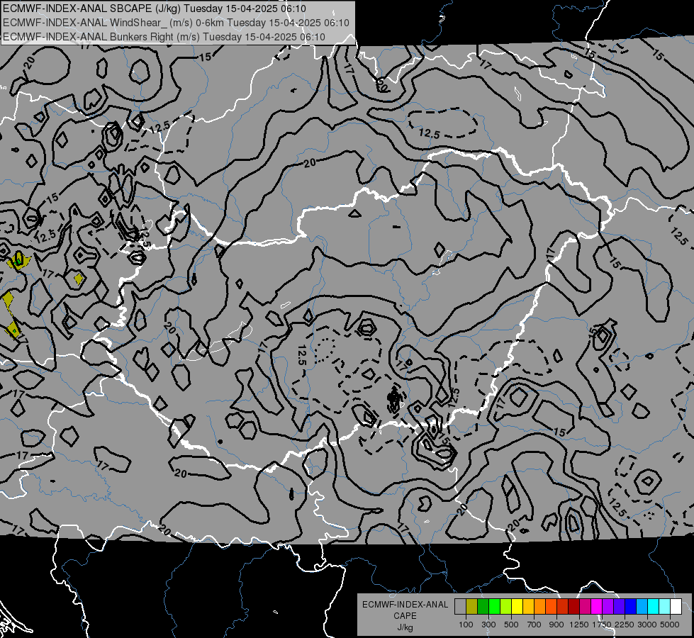Click the 100 legend value

click(x=466, y=625)
